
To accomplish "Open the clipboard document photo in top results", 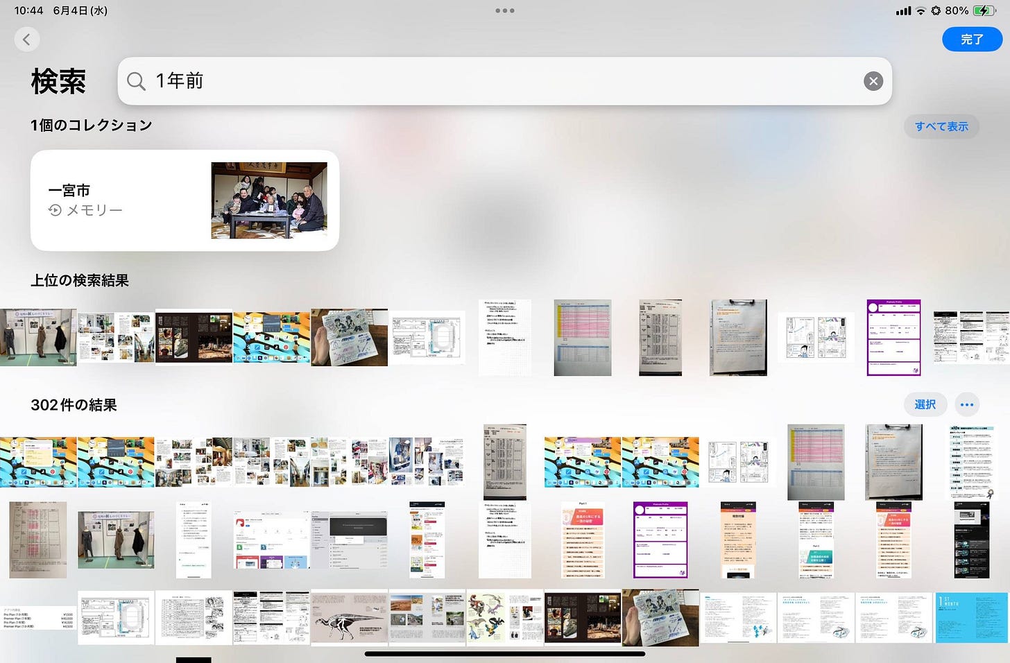I will point(738,338).
